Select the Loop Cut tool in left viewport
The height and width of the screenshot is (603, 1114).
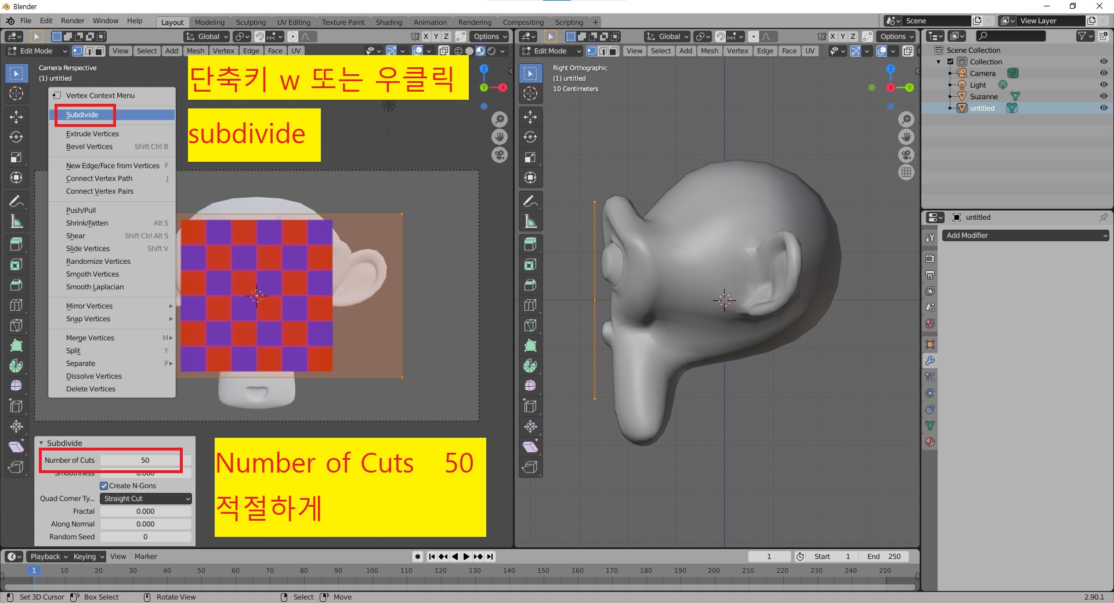[16, 305]
